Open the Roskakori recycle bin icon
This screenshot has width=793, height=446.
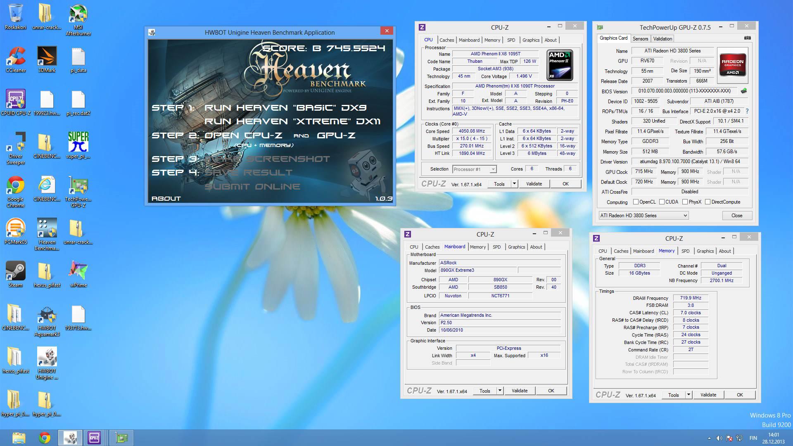point(16,17)
